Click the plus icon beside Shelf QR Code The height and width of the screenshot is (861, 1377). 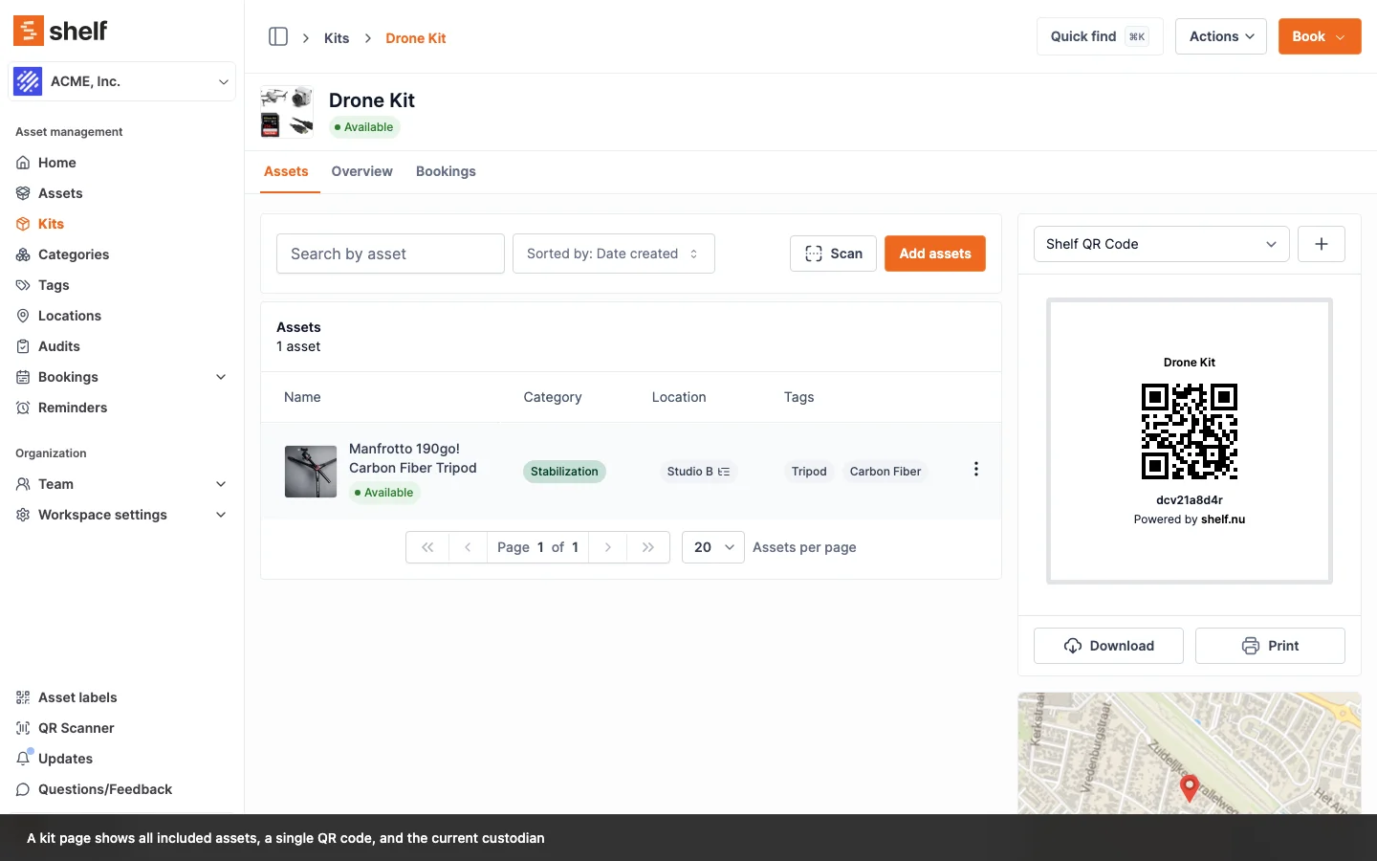1321,244
